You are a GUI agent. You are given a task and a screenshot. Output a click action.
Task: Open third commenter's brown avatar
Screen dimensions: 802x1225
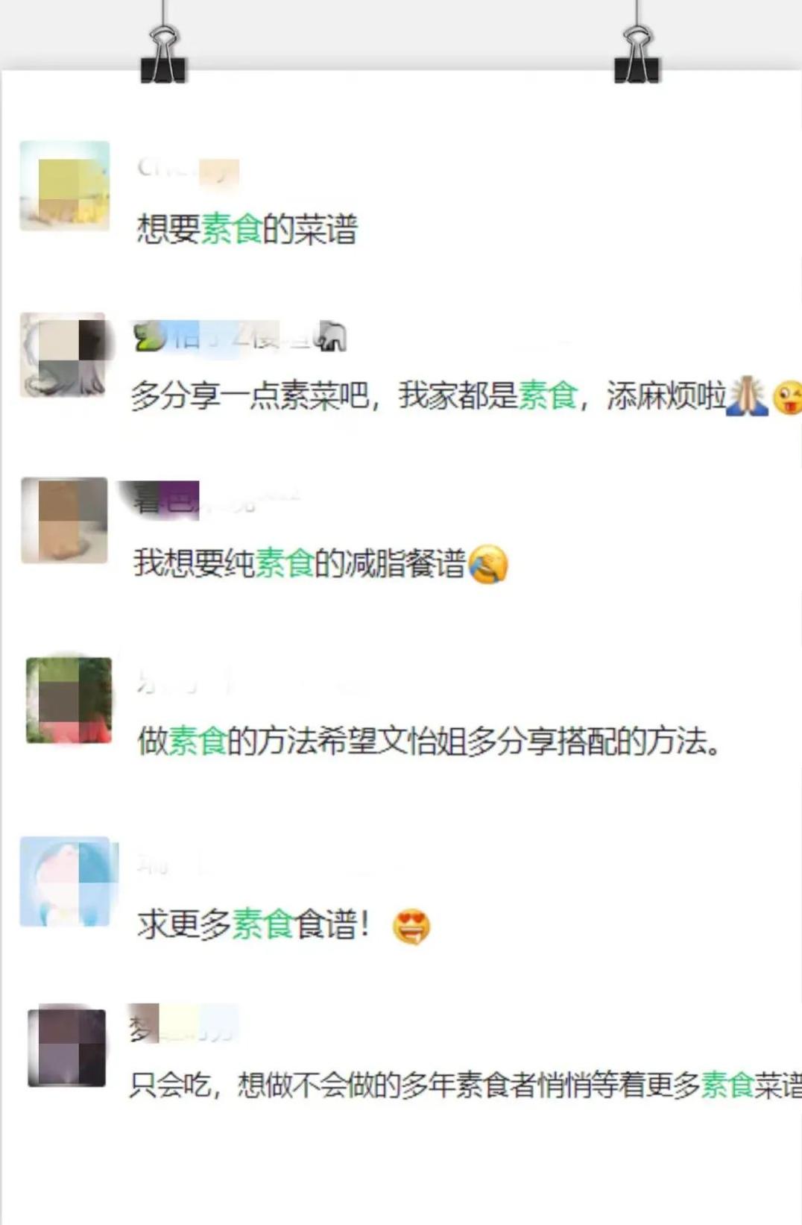click(x=65, y=520)
